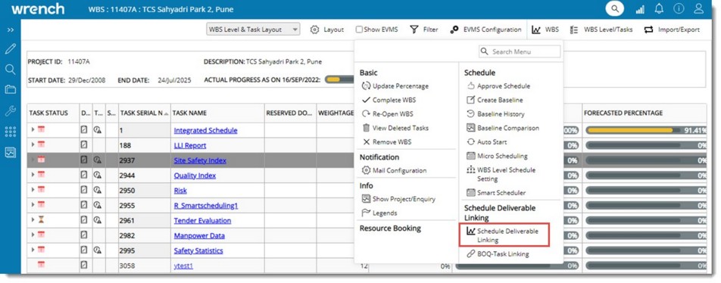
Task: Click the Filter toolbar button
Action: (x=424, y=30)
